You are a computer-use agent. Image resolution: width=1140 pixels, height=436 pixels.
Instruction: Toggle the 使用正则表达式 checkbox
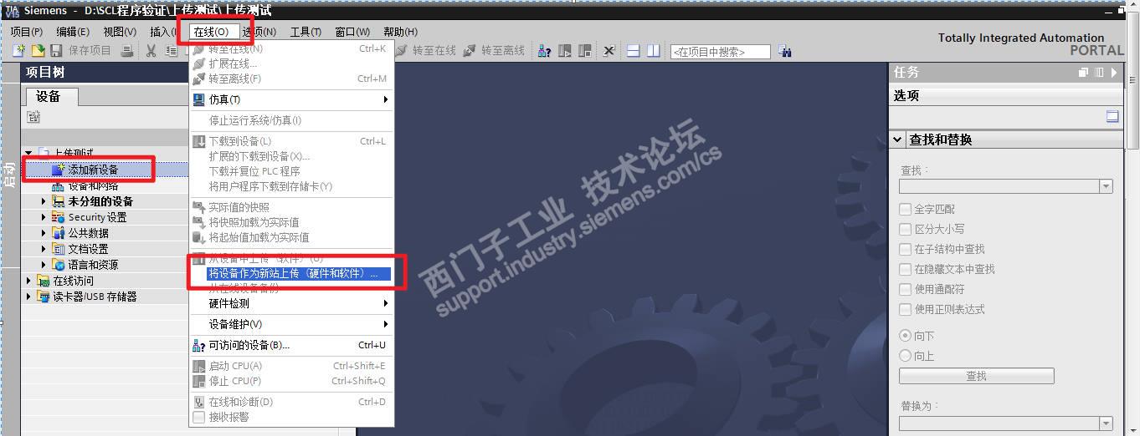click(x=905, y=309)
